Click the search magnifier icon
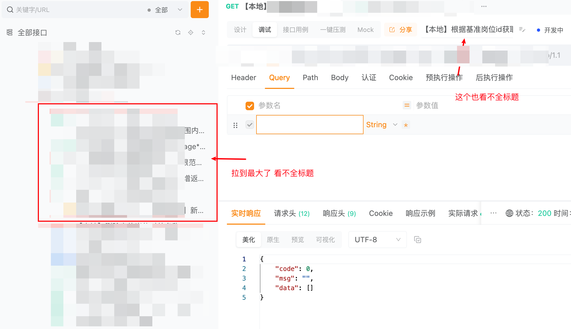 (10, 10)
